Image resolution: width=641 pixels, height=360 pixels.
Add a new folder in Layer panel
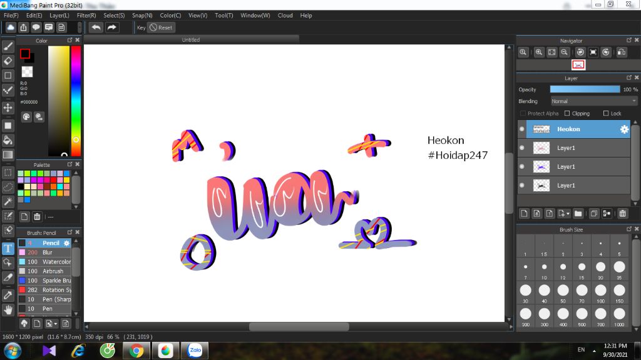click(x=578, y=214)
